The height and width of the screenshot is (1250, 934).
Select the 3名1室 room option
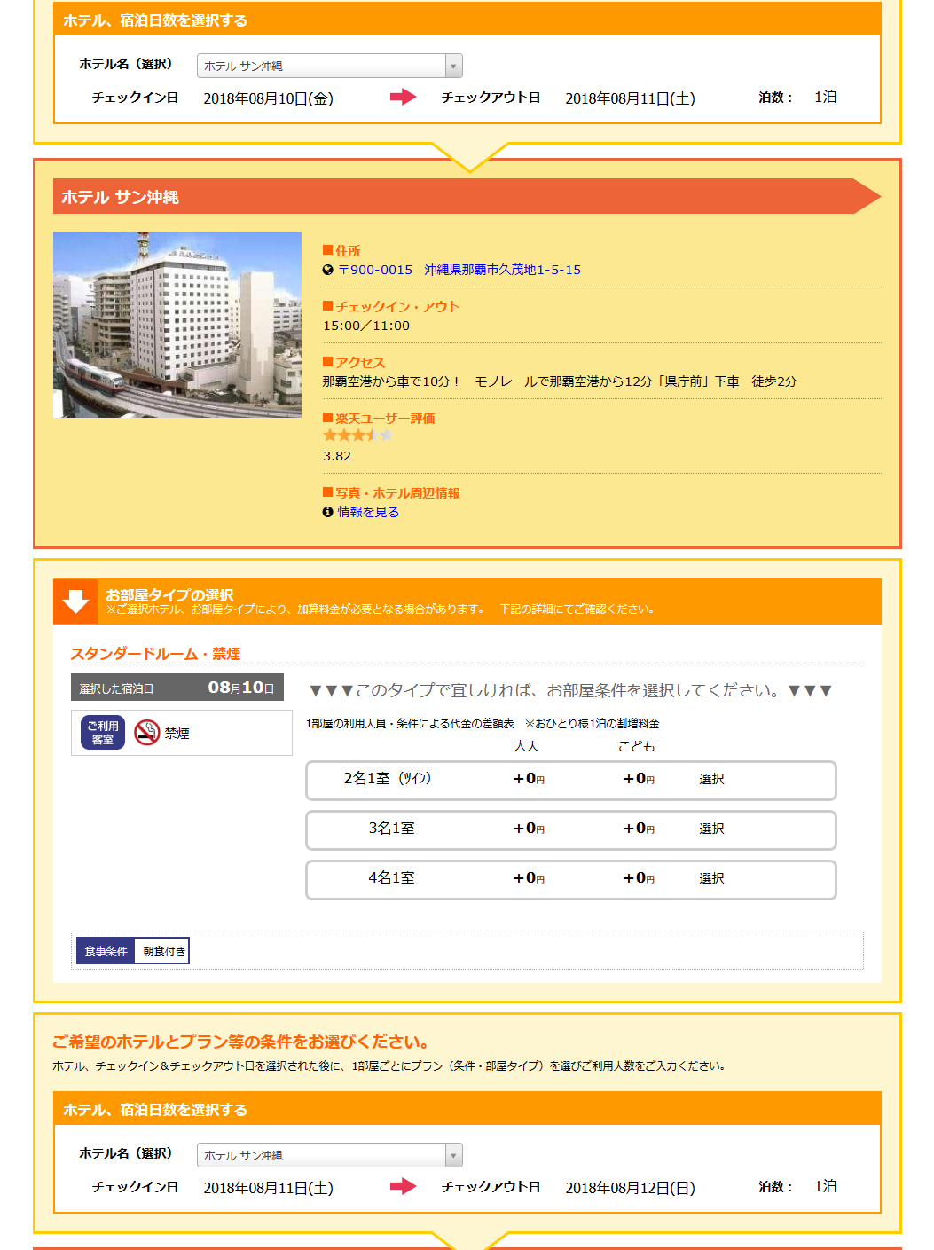point(571,830)
